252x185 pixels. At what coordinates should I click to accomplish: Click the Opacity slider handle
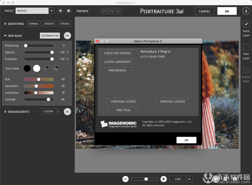tap(52, 52)
